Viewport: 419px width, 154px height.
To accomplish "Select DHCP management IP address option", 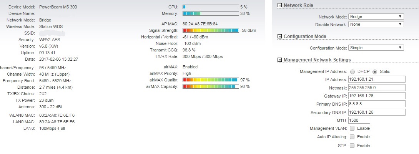I will (x=352, y=72).
